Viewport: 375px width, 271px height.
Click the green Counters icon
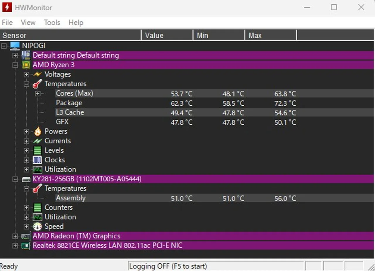(x=37, y=207)
